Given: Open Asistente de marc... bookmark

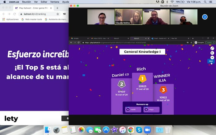Looking at the screenshot, I should [x=56, y=19].
